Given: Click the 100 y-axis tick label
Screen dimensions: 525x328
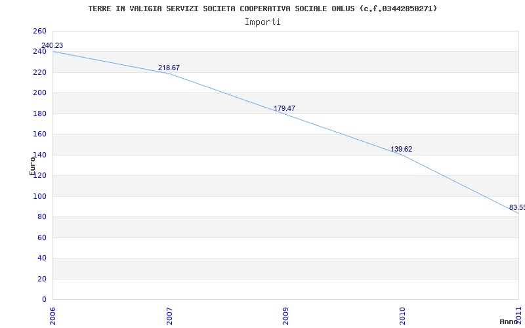Looking at the screenshot, I should [39, 196].
